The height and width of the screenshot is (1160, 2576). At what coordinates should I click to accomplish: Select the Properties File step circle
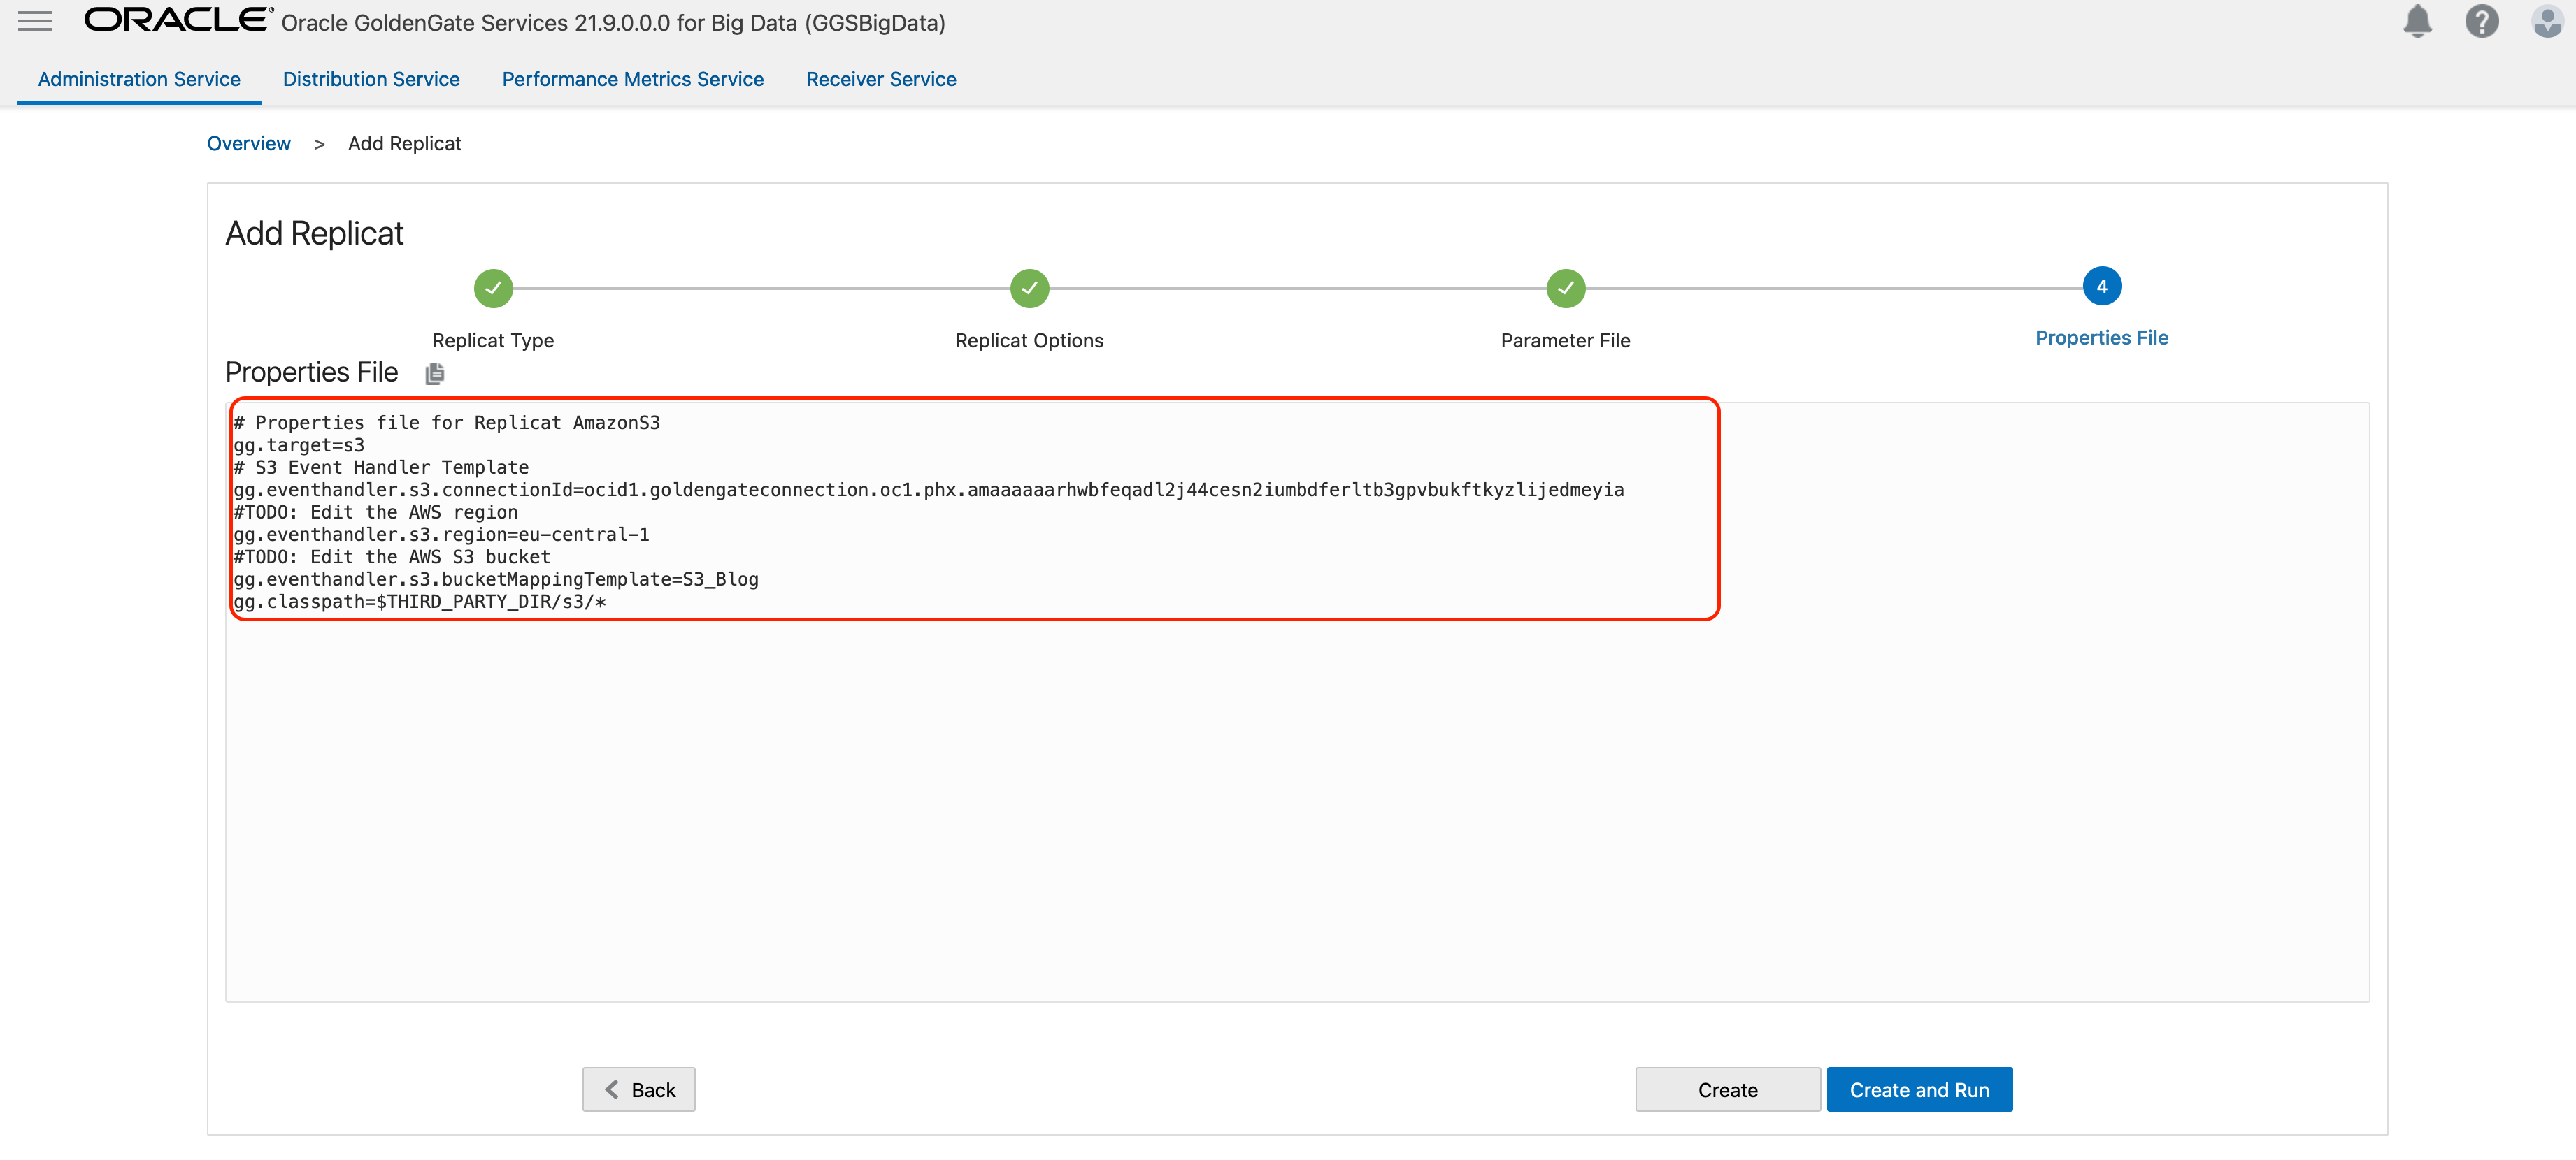[x=2102, y=286]
